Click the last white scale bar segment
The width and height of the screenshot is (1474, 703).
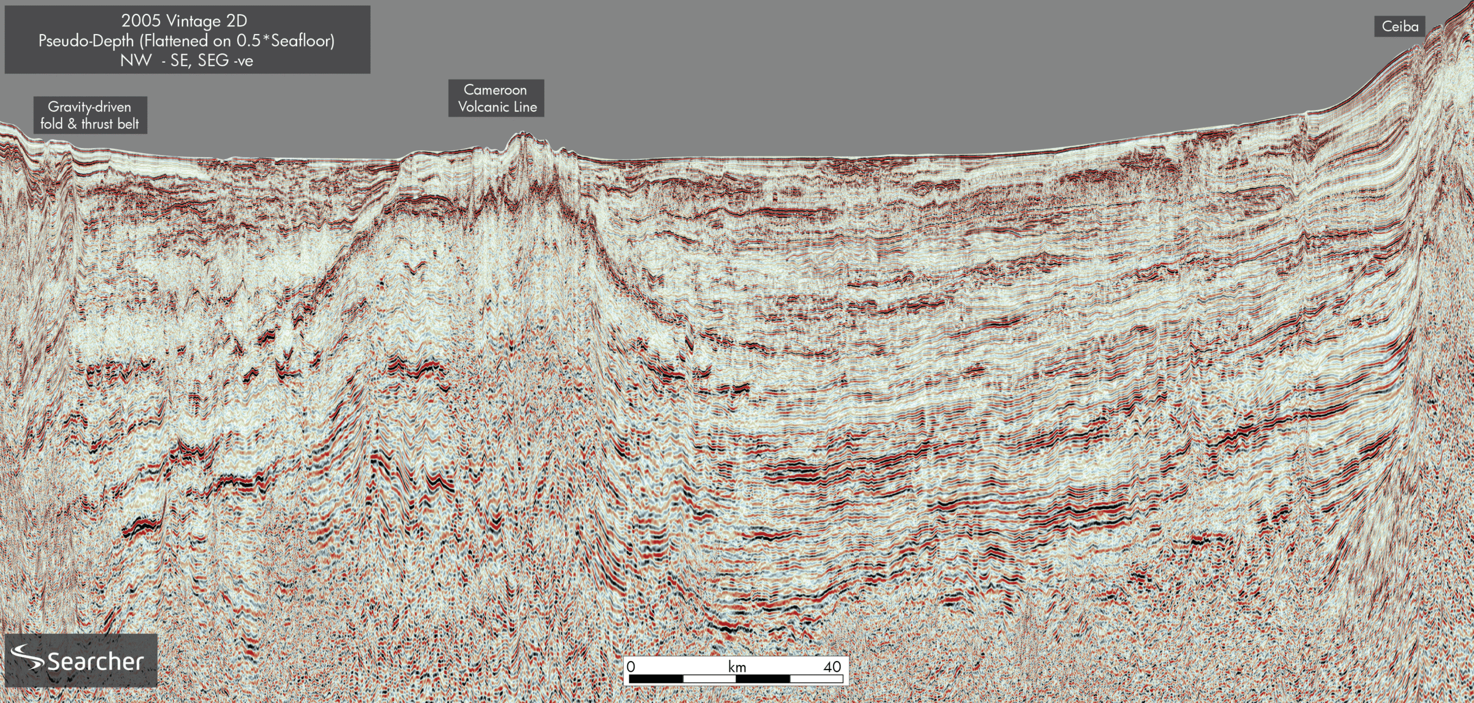[816, 679]
